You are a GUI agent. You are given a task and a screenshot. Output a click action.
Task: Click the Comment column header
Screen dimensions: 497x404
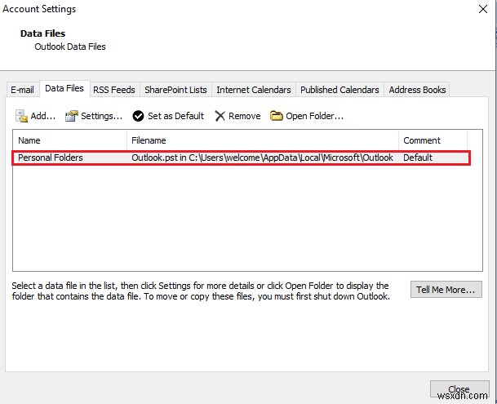433,140
